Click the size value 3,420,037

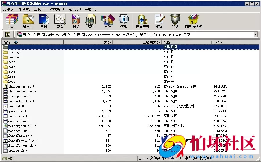coord(103,116)
